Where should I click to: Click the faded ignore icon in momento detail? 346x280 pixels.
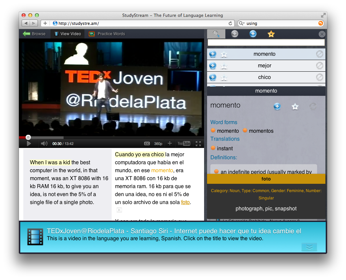[313, 106]
